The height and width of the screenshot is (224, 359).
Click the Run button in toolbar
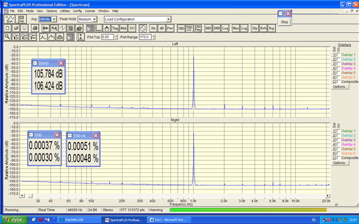pyautogui.click(x=10, y=19)
